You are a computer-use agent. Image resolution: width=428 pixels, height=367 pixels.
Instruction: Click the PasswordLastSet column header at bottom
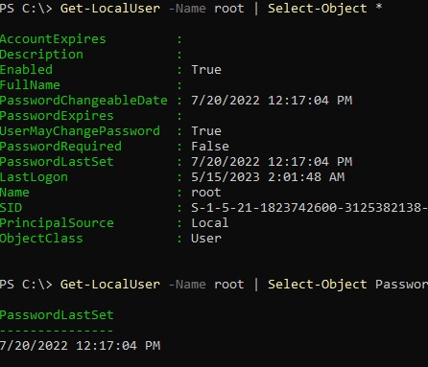(57, 315)
